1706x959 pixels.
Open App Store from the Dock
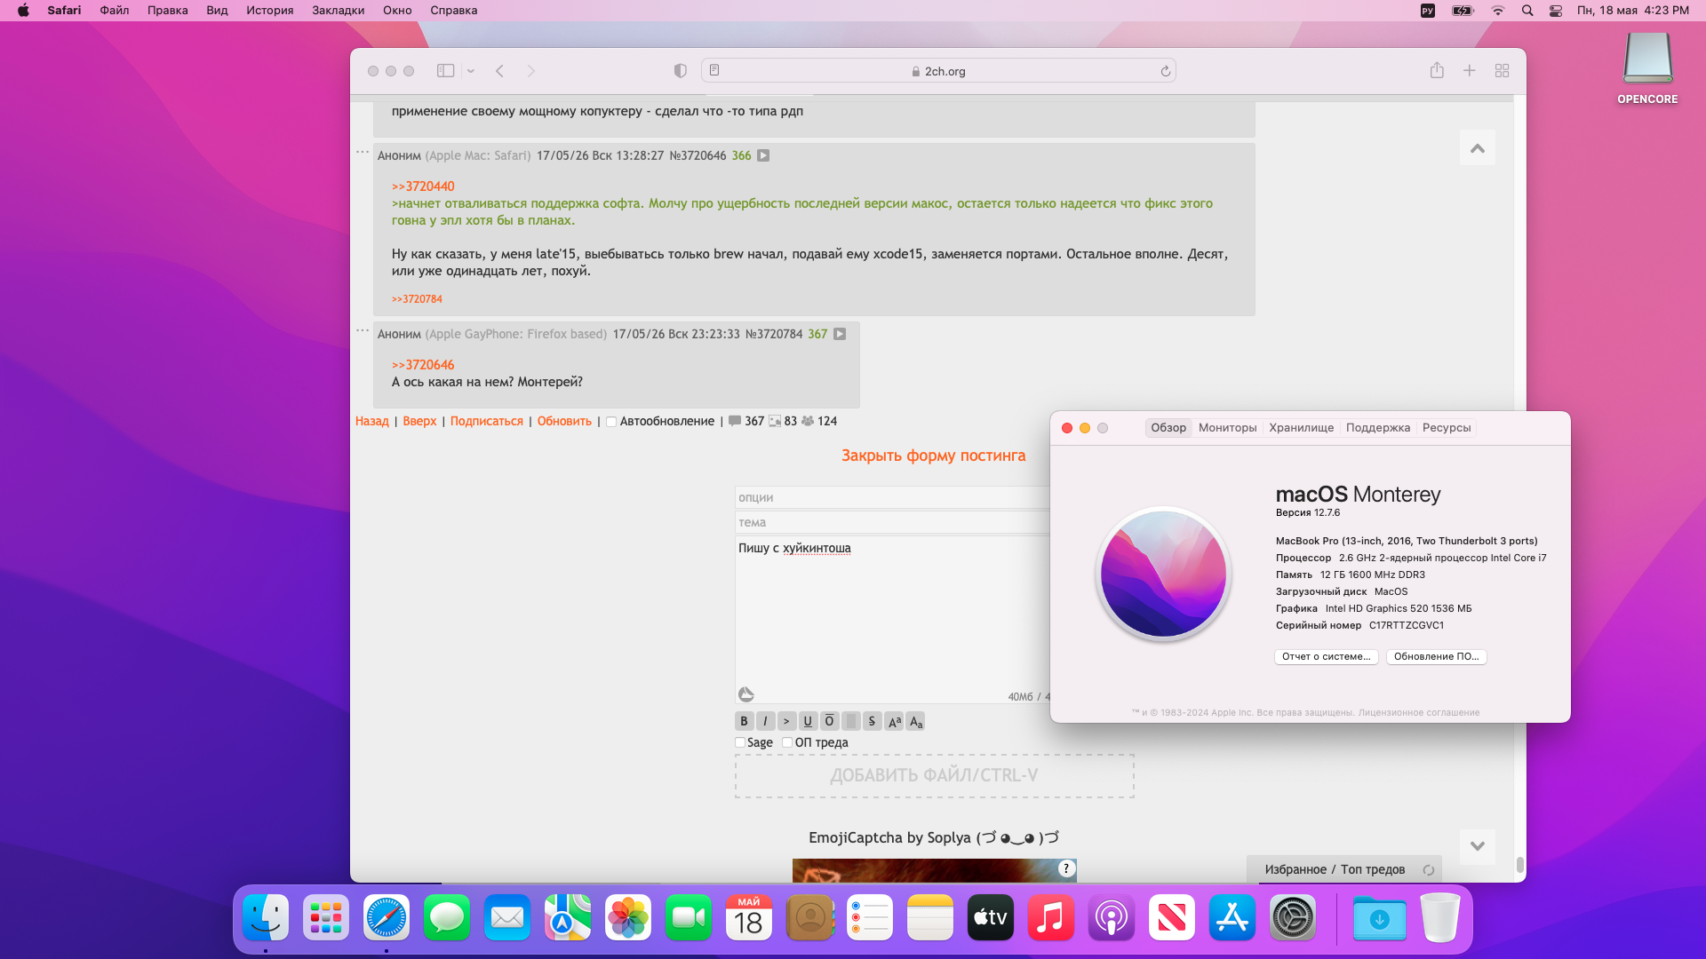click(1232, 918)
